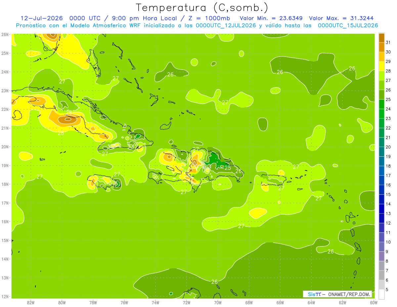Click the title 'Temperatura (C,somb.)'
This screenshot has height=307, width=397.
[x=202, y=8]
